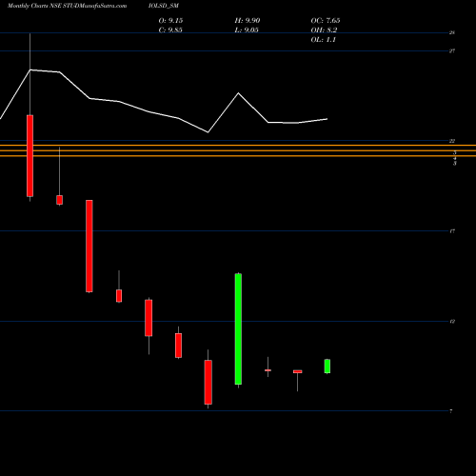
Task: Click the 17 price axis label
Action: click(452, 231)
